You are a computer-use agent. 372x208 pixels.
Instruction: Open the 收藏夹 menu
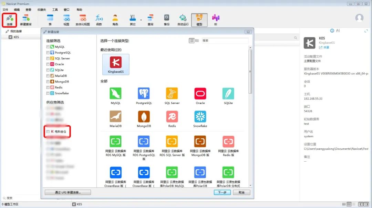[42, 10]
